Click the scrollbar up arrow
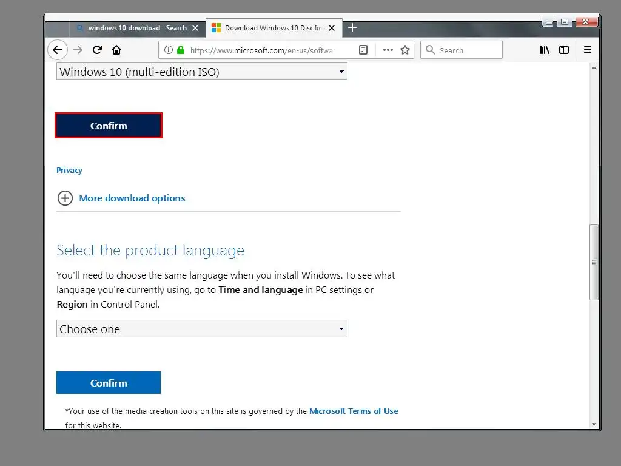Screen dimensions: 621x466 [594, 67]
